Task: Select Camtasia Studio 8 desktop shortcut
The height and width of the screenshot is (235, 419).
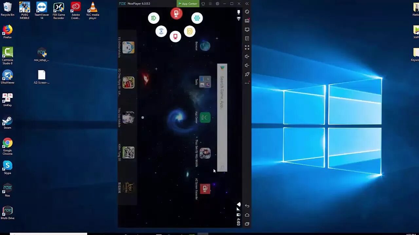Action: [x=8, y=56]
